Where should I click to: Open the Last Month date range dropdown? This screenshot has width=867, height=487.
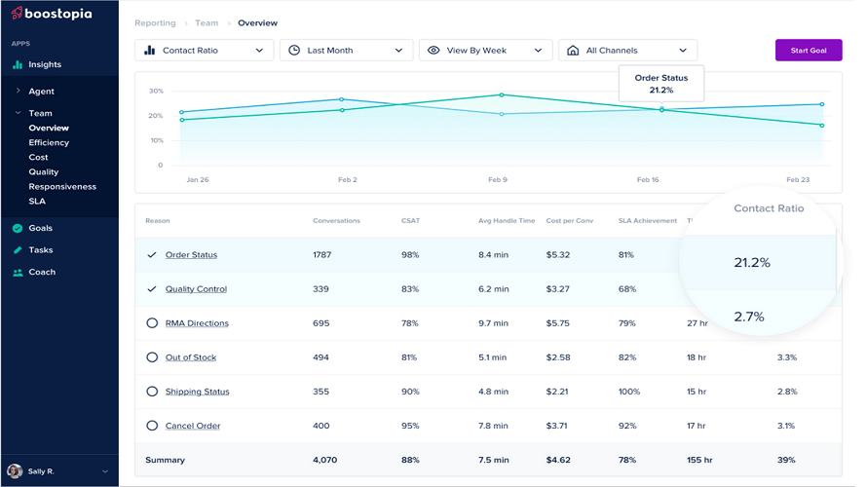(x=346, y=51)
